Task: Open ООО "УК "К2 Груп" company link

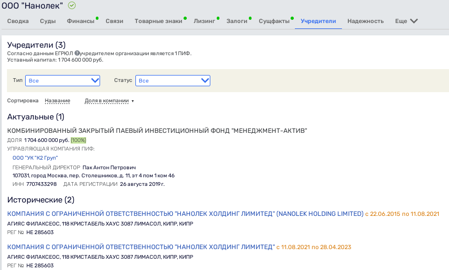Action: [x=35, y=157]
